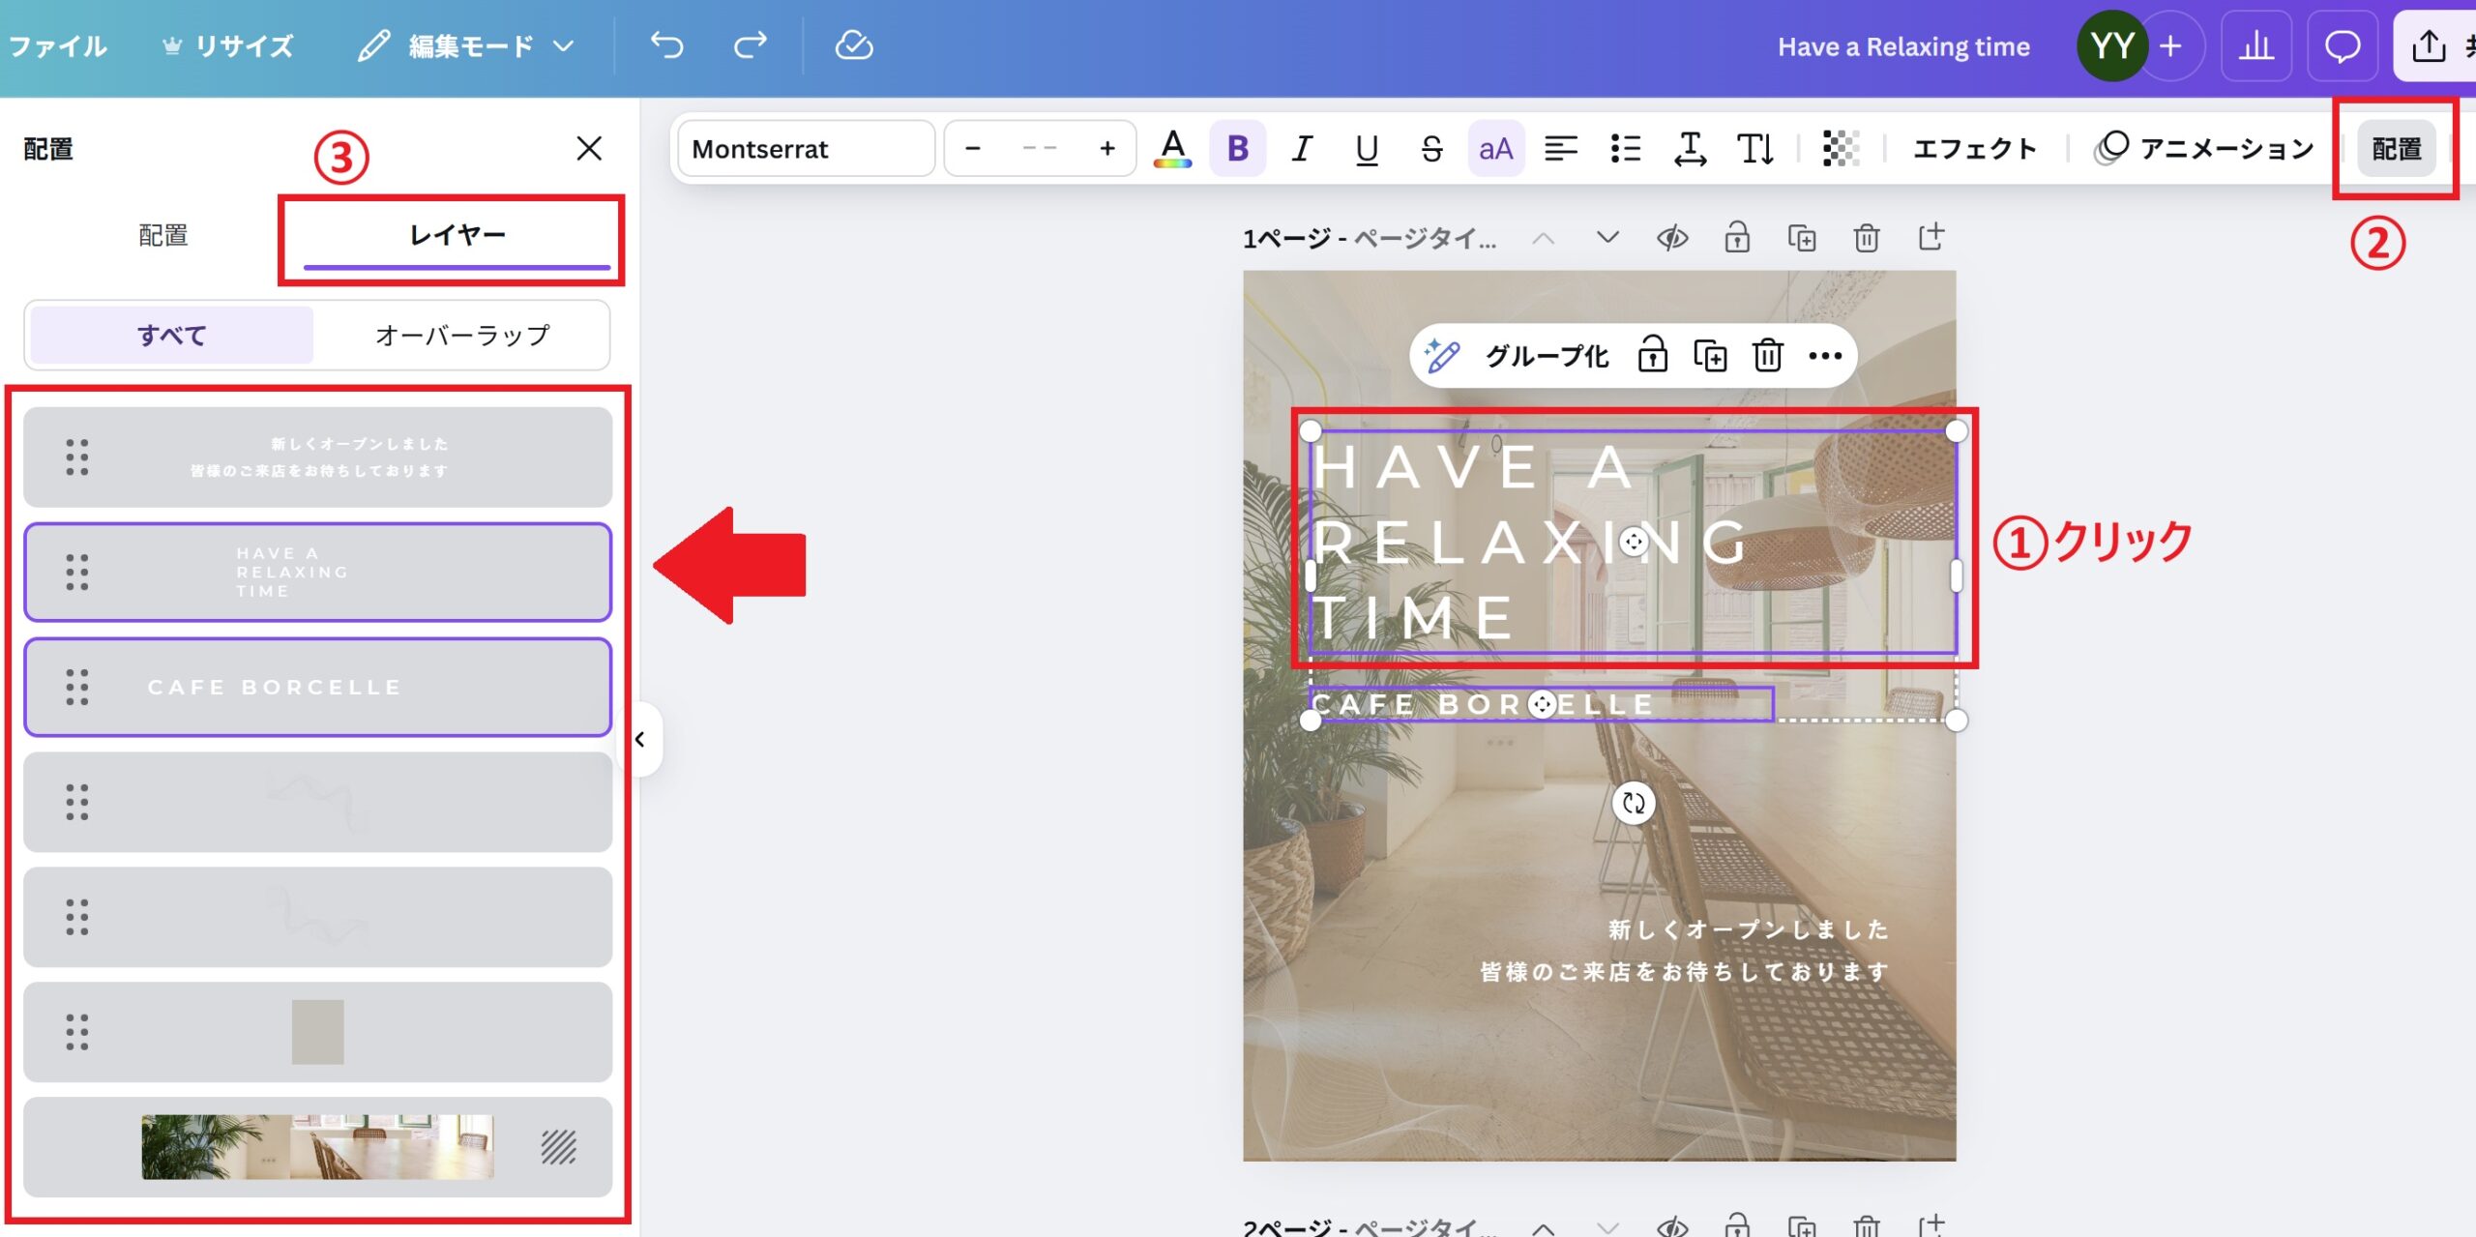Open text alignment options
The height and width of the screenshot is (1237, 2476).
(x=1560, y=149)
